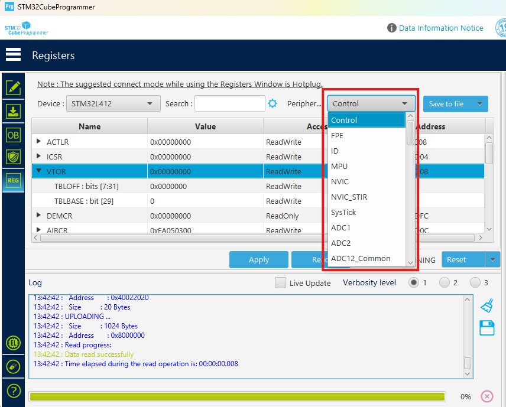
Task: Click the Apply button
Action: click(x=259, y=259)
